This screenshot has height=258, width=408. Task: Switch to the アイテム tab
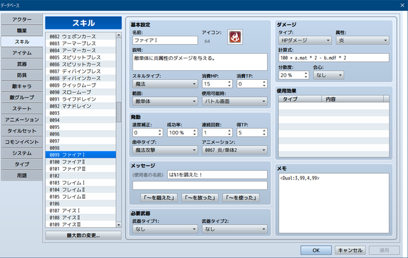[22, 53]
